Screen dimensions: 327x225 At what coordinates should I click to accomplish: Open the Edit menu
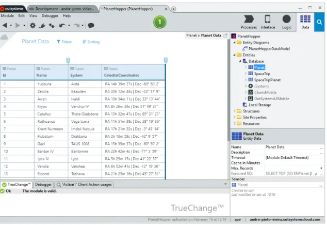point(21,16)
